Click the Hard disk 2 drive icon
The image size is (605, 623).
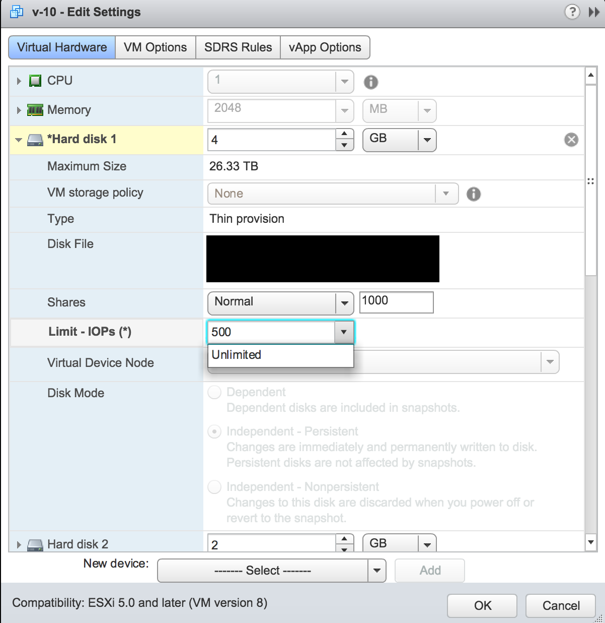pos(34,544)
